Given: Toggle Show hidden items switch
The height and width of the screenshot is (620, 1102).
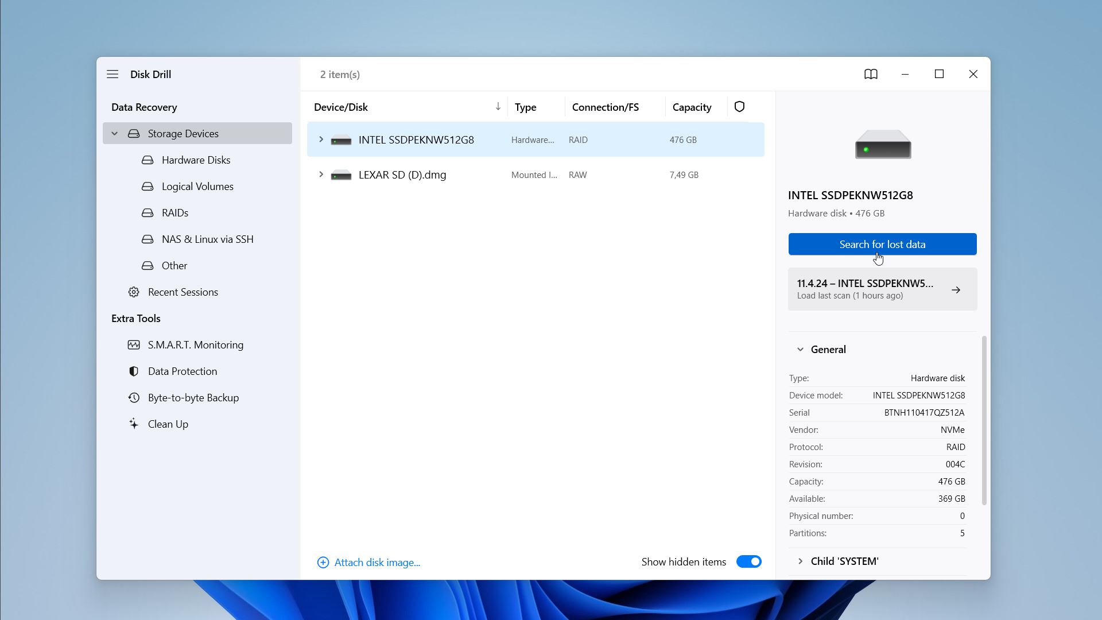Looking at the screenshot, I should click(x=749, y=561).
